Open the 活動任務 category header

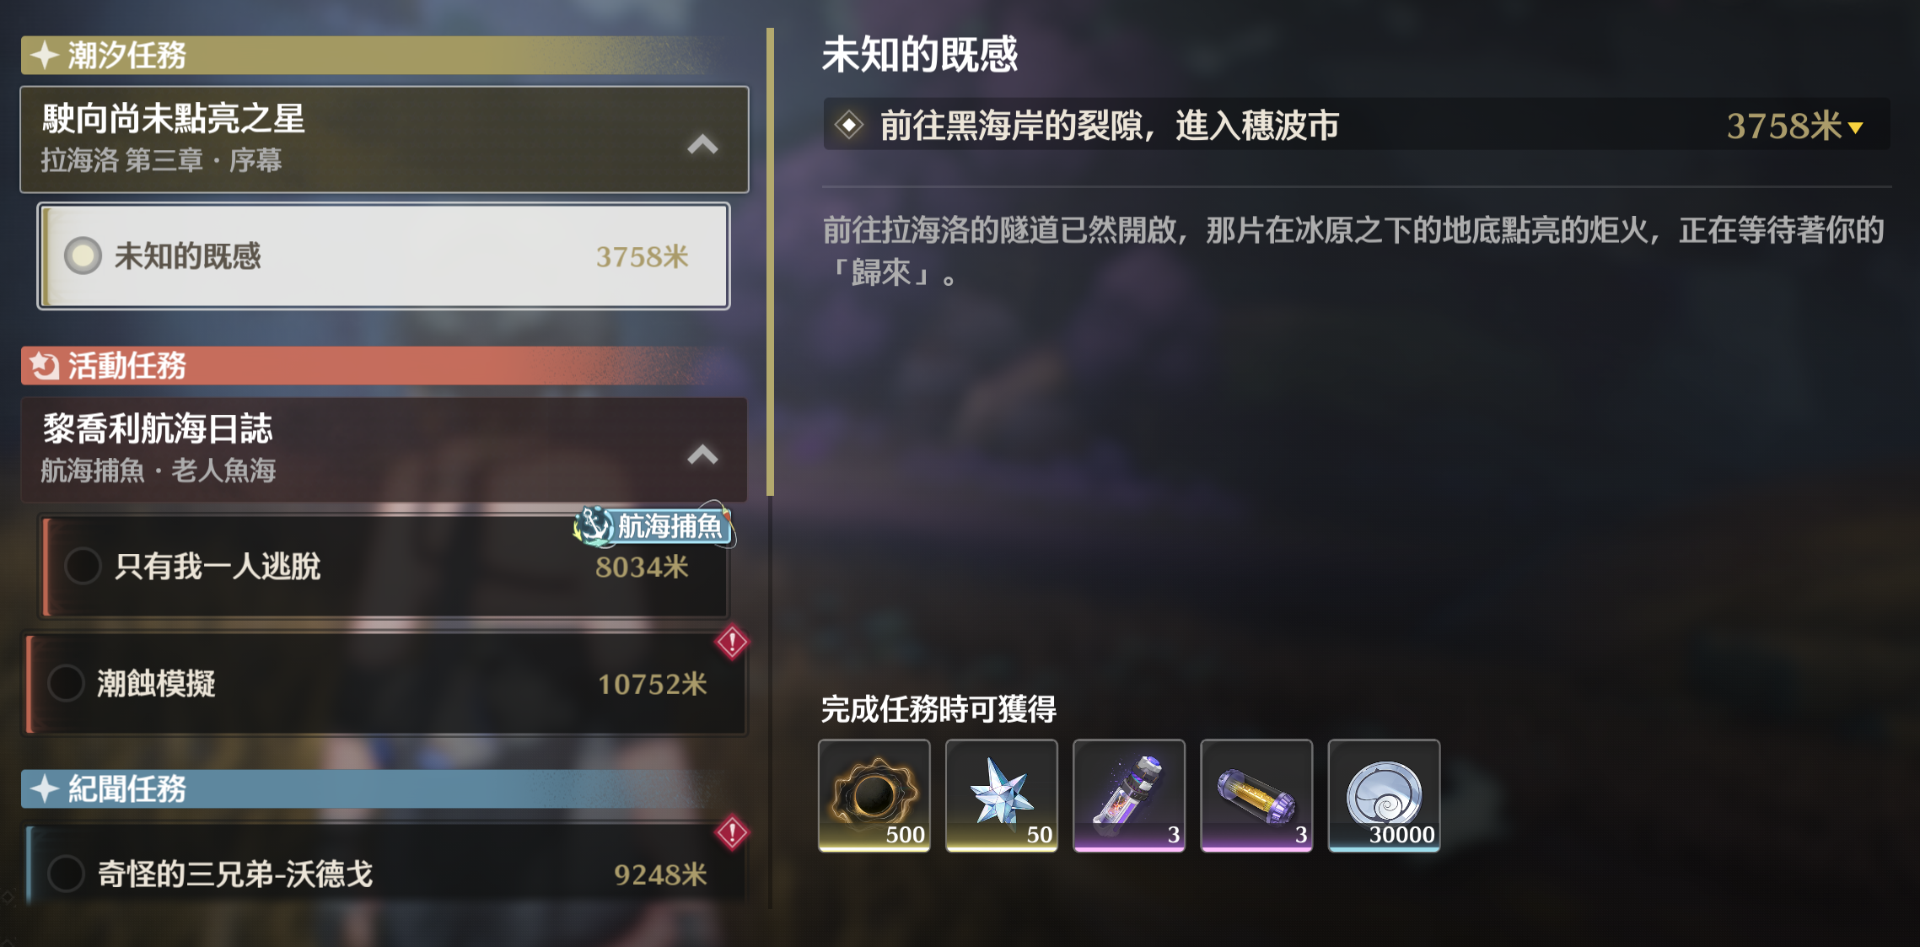click(385, 366)
